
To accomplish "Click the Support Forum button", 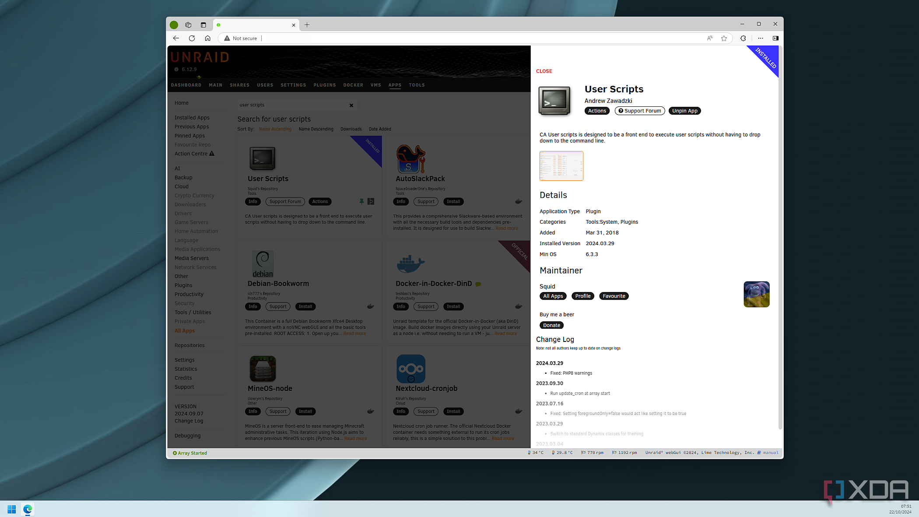I will tap(639, 110).
